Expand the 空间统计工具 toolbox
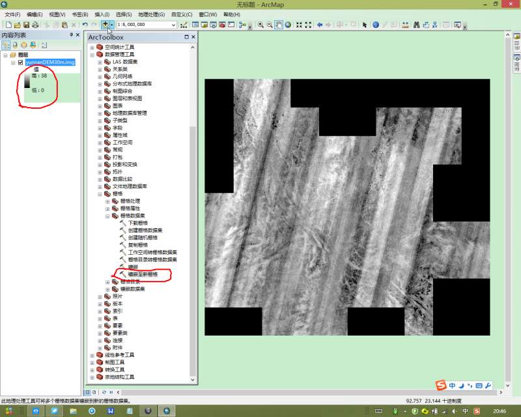 [x=92, y=47]
